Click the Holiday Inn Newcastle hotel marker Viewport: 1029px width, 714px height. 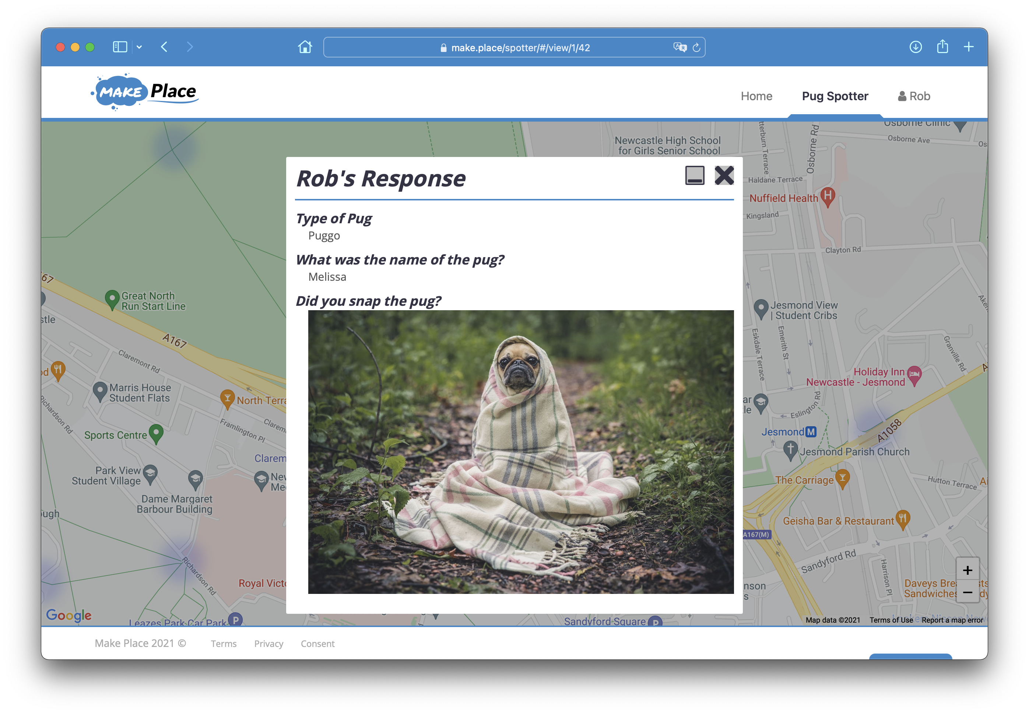point(914,375)
